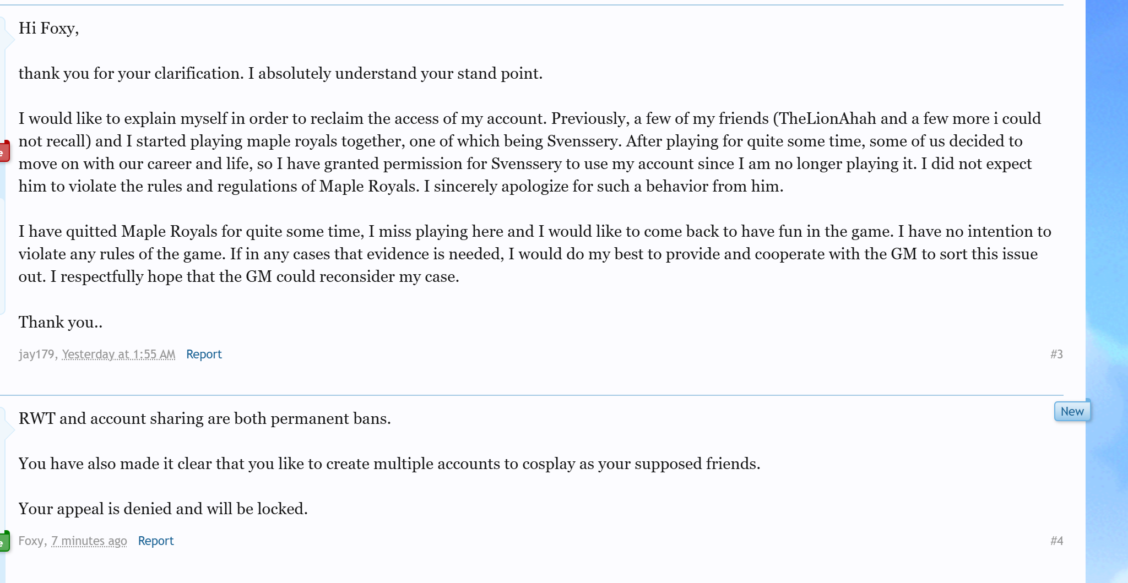Click the blue sky background on right side
Image resolution: width=1128 pixels, height=583 pixels.
1107,220
